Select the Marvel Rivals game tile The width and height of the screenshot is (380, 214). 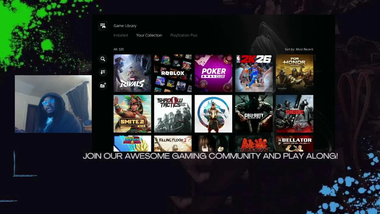coord(132,73)
